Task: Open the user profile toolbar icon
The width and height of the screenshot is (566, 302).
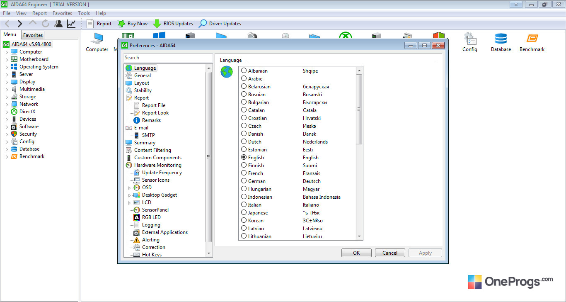Action: coord(58,24)
